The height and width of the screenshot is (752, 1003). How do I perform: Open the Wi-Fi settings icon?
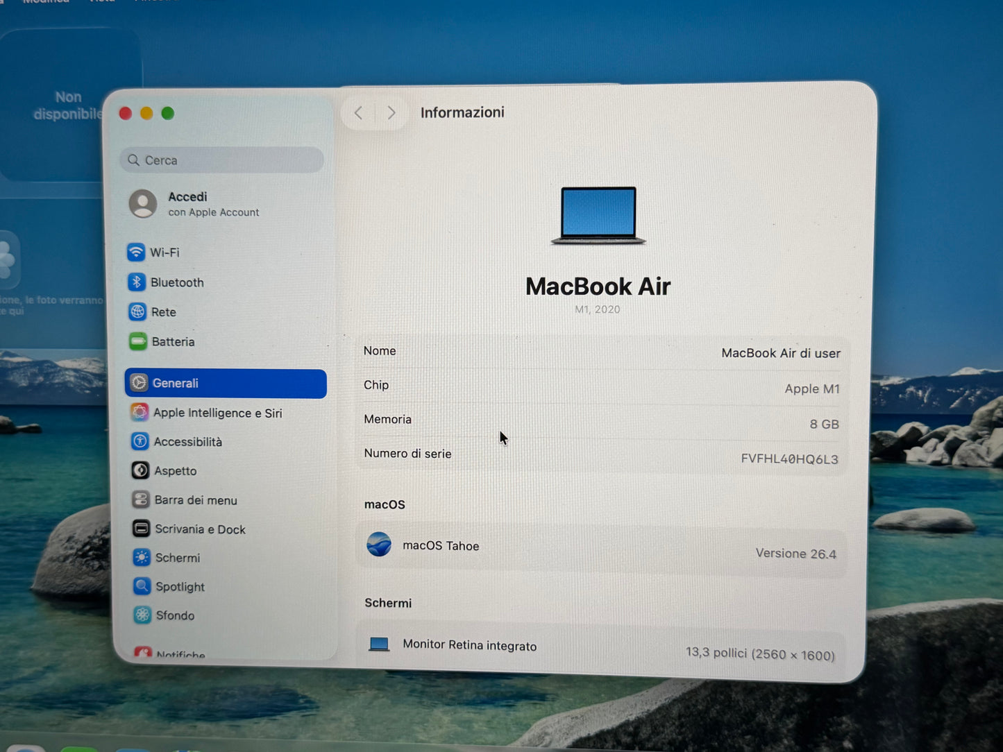point(136,252)
